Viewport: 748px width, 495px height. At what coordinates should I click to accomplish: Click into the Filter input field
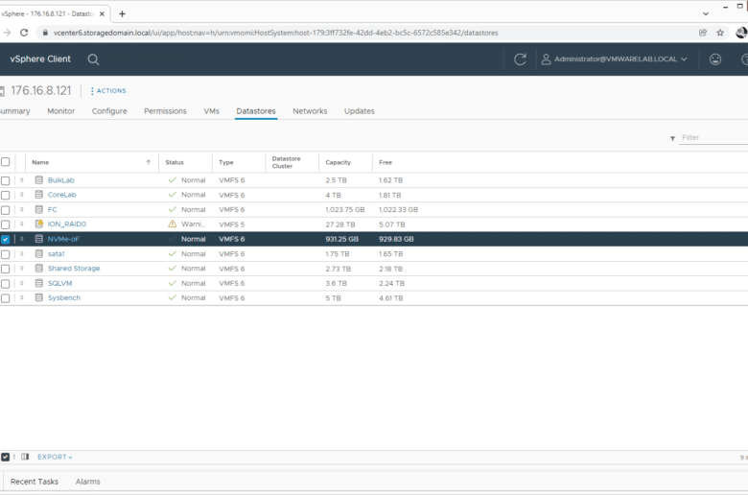(x=714, y=138)
